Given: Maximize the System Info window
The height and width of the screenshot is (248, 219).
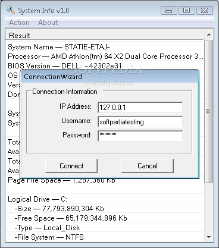Looking at the screenshot, I should point(186,10).
